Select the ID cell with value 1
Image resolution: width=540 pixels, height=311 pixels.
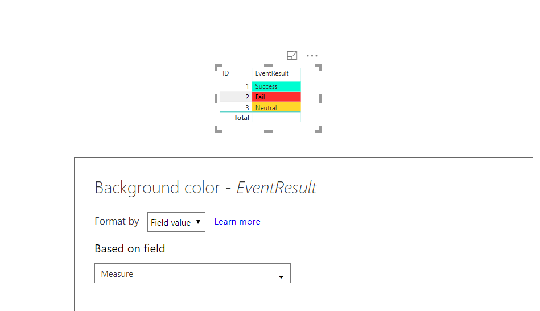pos(236,86)
